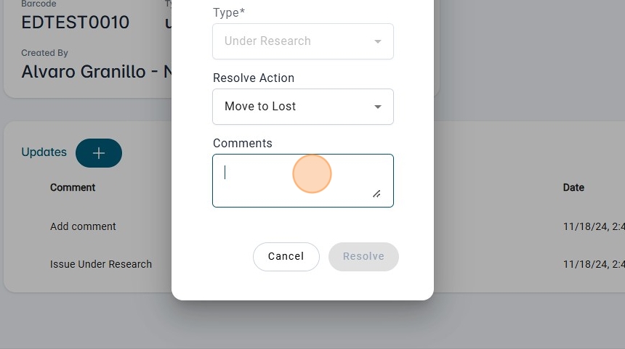Click the Resolve Action dropdown arrow

coord(378,107)
